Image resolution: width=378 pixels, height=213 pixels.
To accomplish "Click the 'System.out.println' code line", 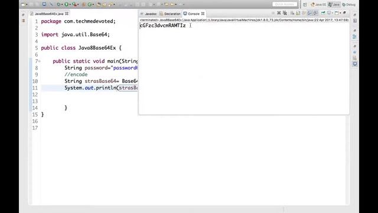I will click(101, 88).
